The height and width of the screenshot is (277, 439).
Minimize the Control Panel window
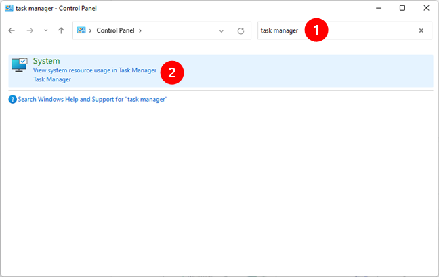(379, 8)
